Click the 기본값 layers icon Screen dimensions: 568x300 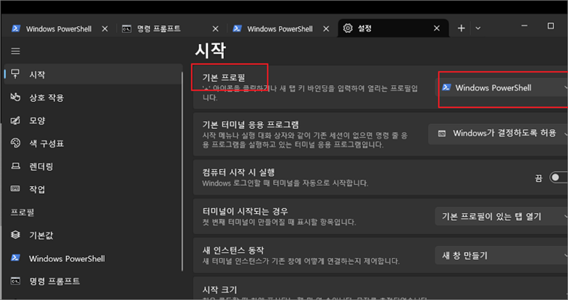pos(15,235)
